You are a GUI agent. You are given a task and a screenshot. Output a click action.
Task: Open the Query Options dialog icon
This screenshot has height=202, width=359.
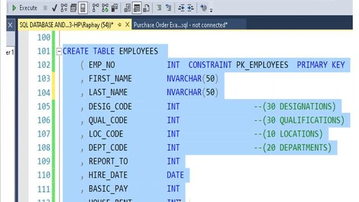coord(73,8)
